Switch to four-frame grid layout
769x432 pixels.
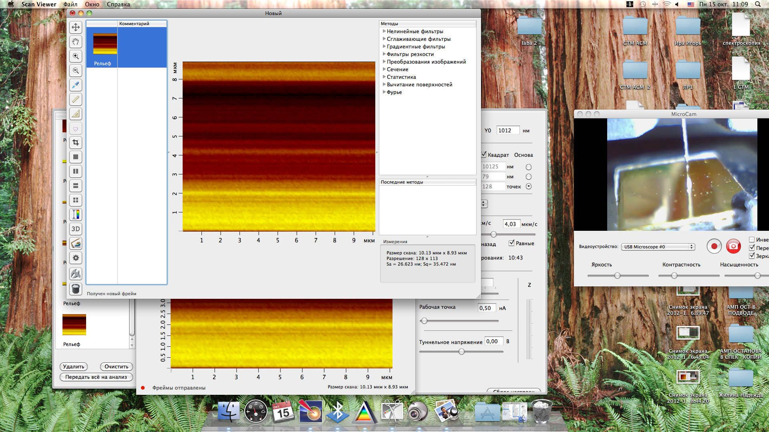[76, 200]
